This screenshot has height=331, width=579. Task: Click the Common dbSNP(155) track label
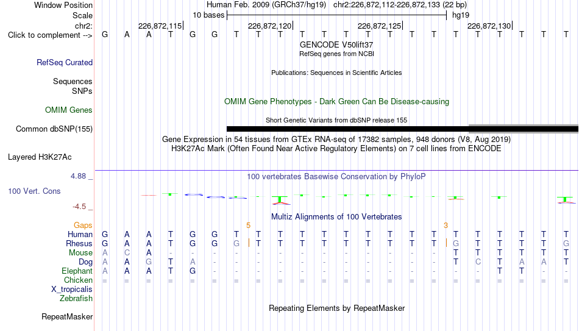54,129
